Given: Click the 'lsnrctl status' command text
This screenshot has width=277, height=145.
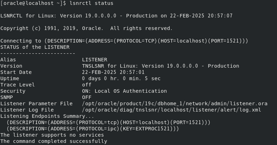Looking at the screenshot, I should [x=91, y=3].
